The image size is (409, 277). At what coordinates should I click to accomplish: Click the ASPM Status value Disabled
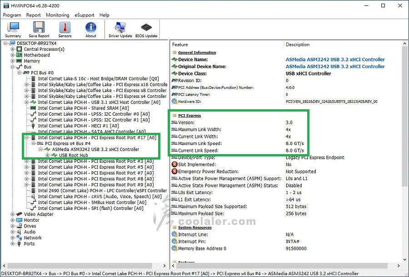[294, 185]
